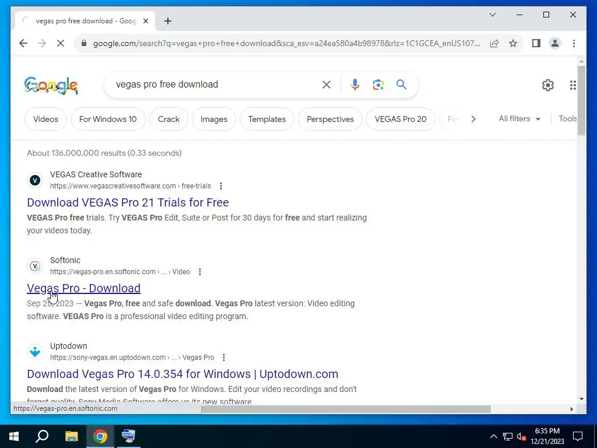Image resolution: width=597 pixels, height=448 pixels.
Task: Start voice search with microphone icon
Action: tap(355, 85)
